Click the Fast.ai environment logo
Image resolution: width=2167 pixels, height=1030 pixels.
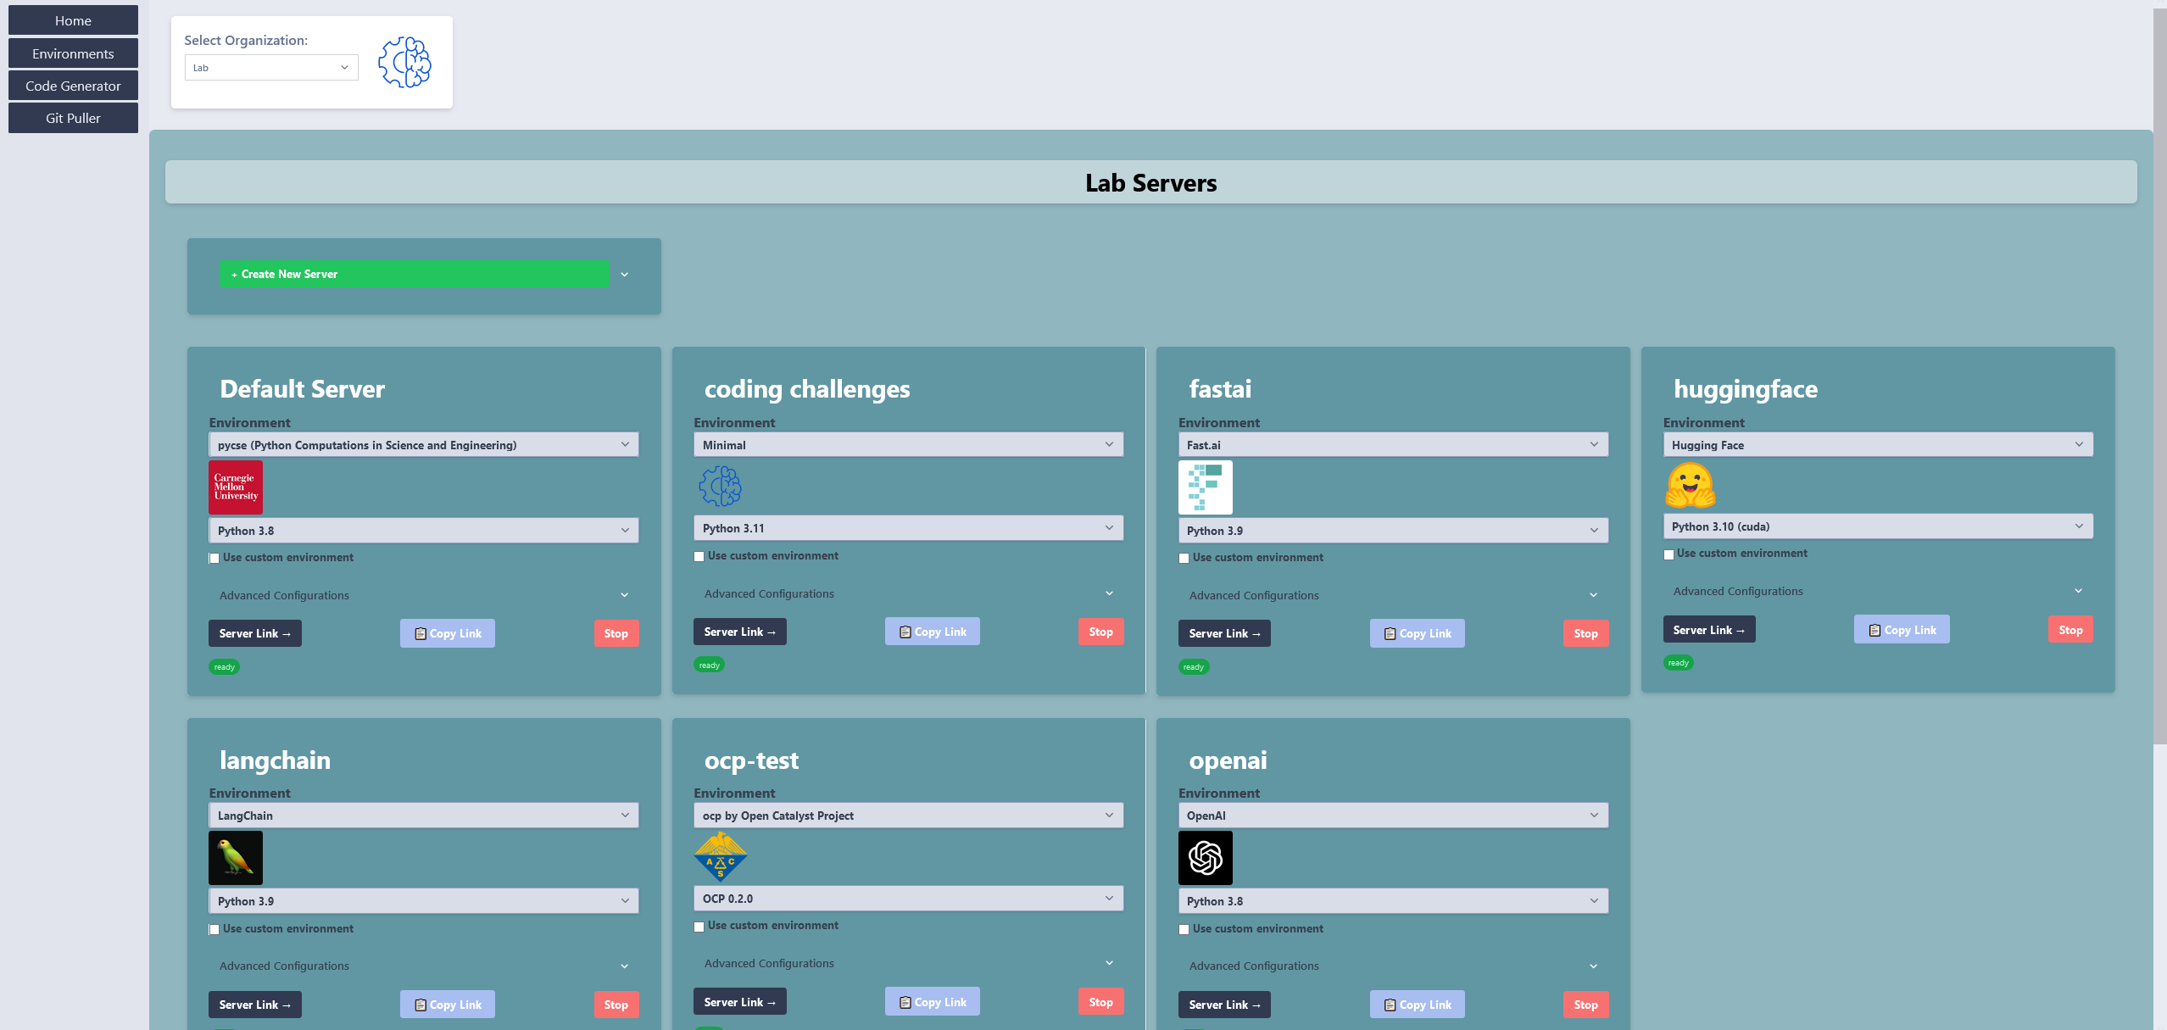coord(1205,487)
